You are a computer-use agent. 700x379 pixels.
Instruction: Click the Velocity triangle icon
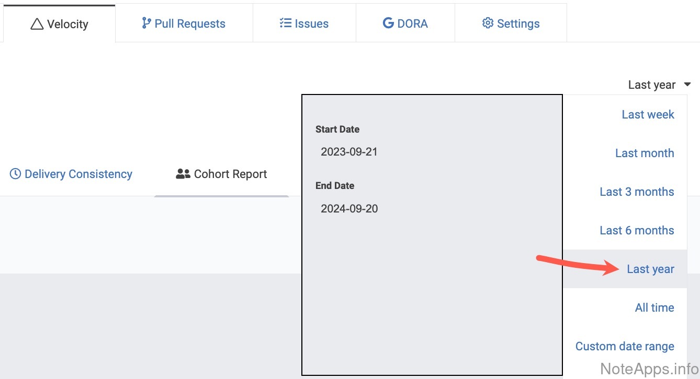point(37,24)
